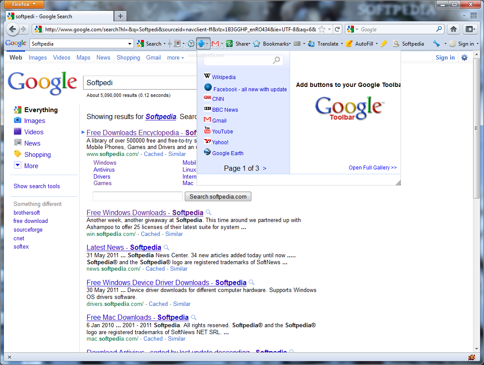Reload the page with the refresh icon

(x=337, y=29)
